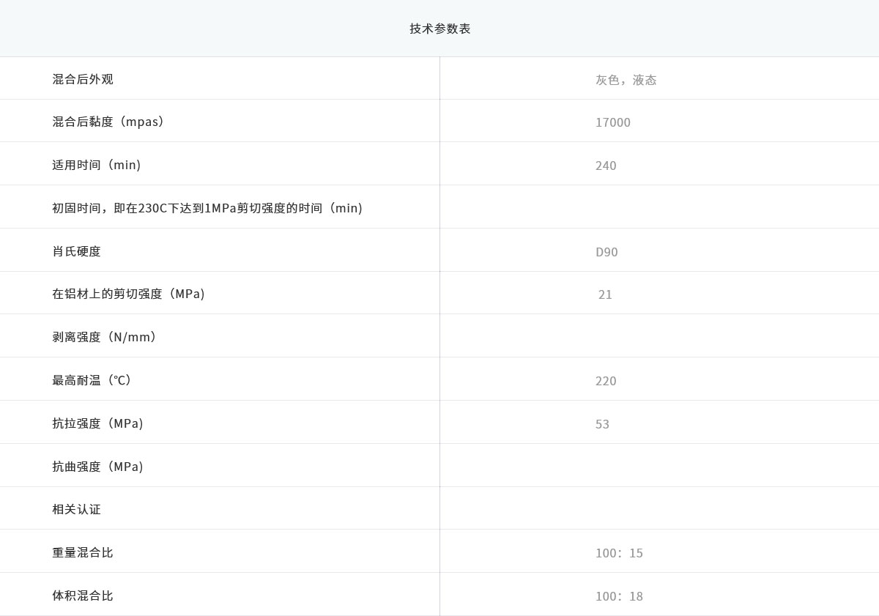Select the 相关认证 row label
The image size is (879, 616).
[x=75, y=509]
